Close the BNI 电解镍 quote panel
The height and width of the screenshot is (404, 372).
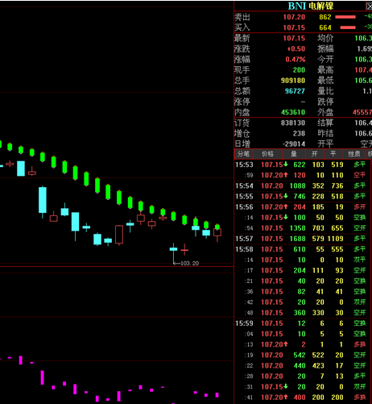[x=370, y=6]
